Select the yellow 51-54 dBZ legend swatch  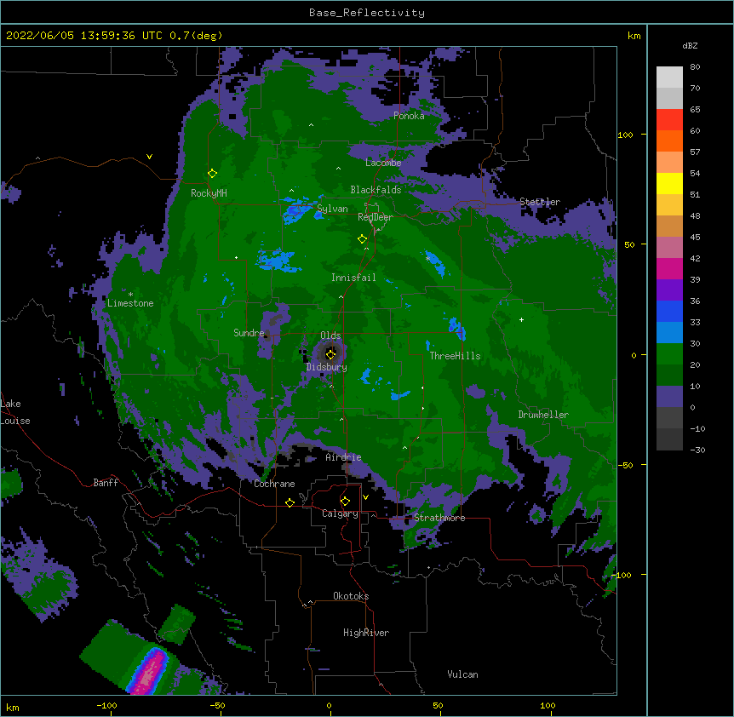tap(669, 183)
